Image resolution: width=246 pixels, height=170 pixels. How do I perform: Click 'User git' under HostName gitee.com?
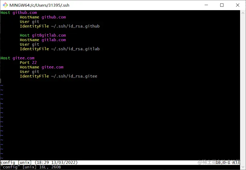pos(30,72)
